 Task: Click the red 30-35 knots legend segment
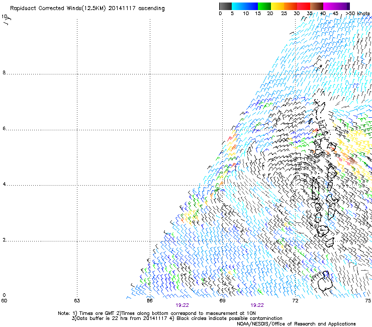(304, 6)
